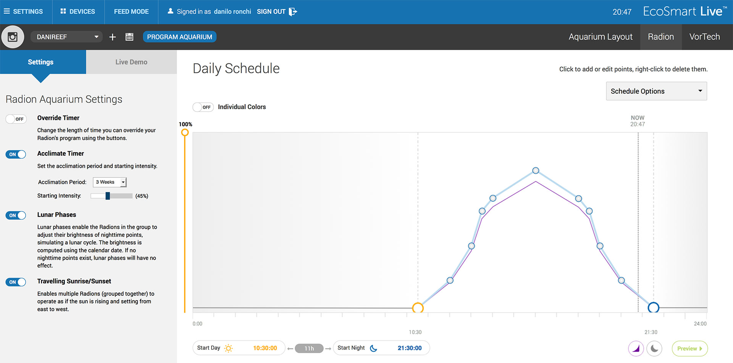Open the Radion tab
The image size is (733, 363).
click(661, 37)
